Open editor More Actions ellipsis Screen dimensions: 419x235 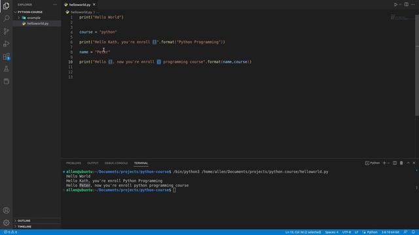[x=413, y=5]
